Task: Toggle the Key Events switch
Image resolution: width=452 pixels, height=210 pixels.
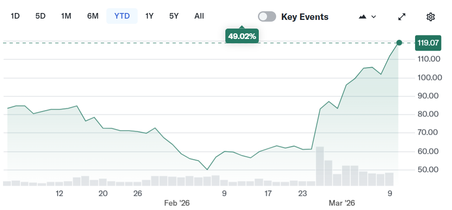Action: [267, 16]
